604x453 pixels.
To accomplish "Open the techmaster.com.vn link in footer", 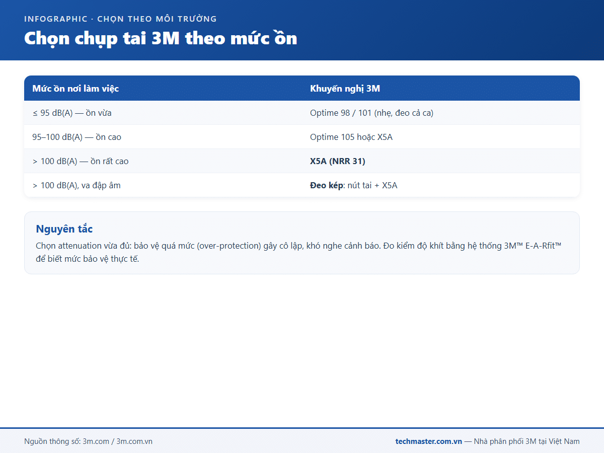I will coord(428,441).
